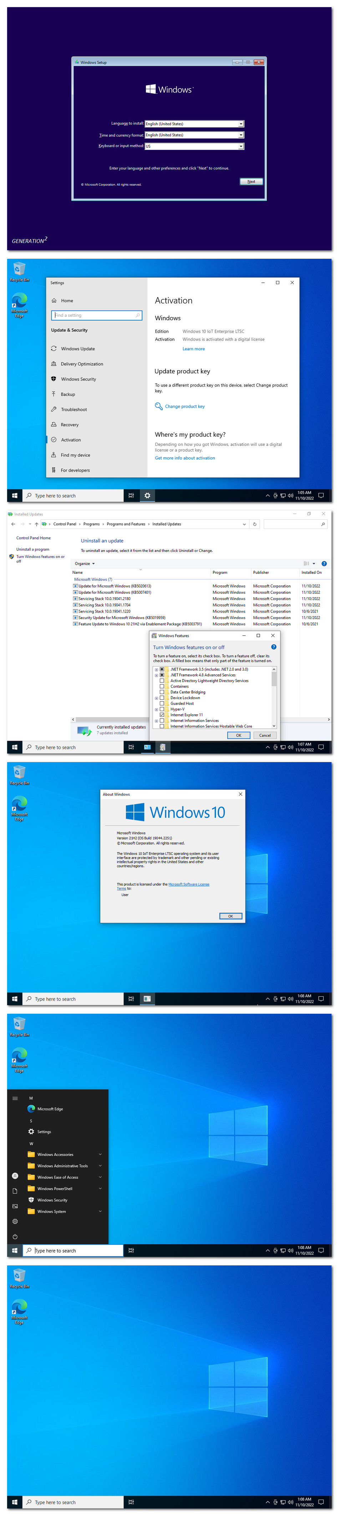This screenshot has width=339, height=1516.
Task: Check the Containers feature checkbox
Action: click(x=162, y=686)
